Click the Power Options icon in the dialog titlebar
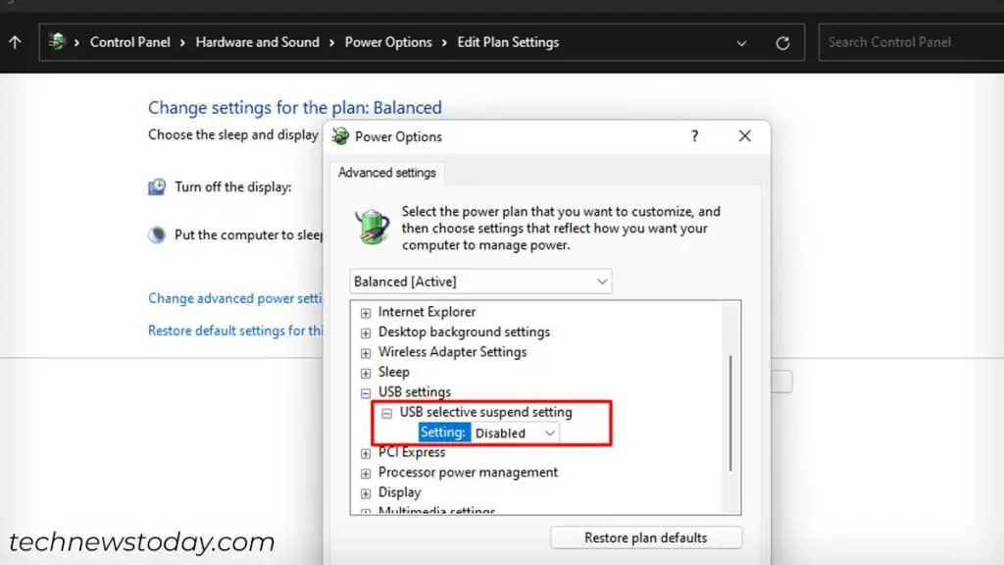The image size is (1004, 565). point(338,136)
